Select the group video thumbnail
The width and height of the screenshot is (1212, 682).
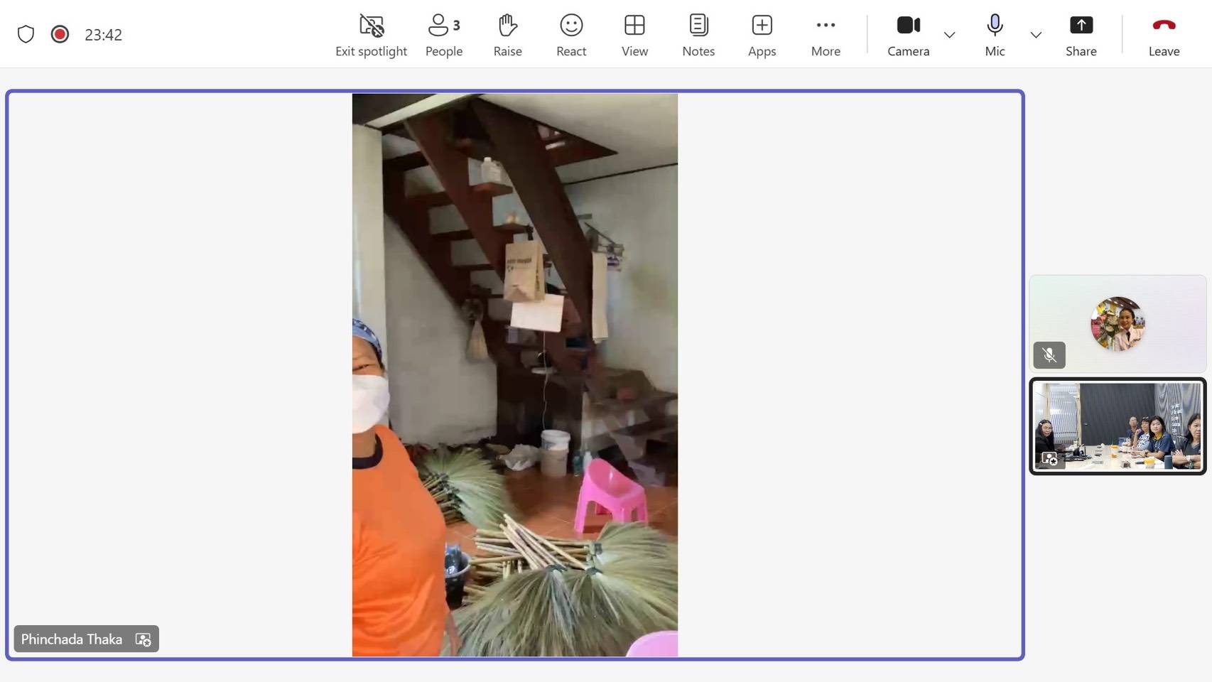[x=1118, y=426]
